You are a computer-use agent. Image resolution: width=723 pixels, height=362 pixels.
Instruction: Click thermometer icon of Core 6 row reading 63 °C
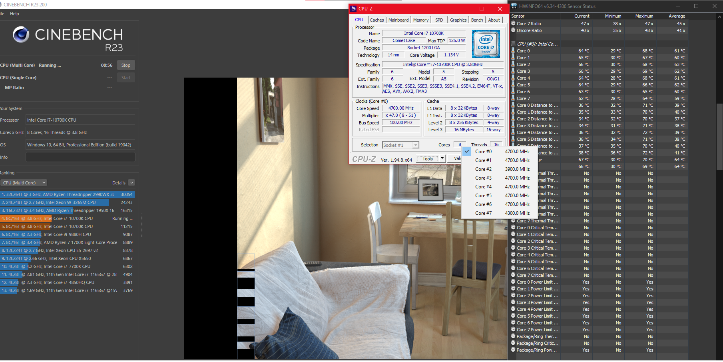(x=513, y=92)
